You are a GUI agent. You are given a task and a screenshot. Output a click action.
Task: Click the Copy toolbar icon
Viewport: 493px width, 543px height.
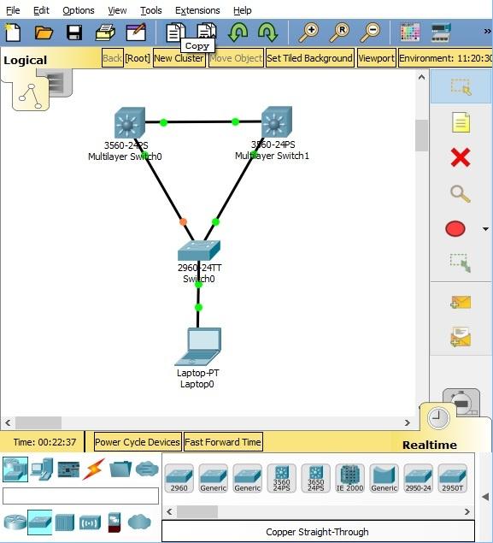[175, 32]
